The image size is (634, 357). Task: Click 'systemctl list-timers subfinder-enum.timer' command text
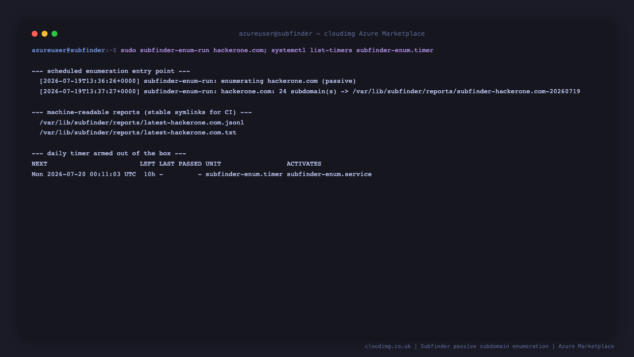[x=352, y=50]
